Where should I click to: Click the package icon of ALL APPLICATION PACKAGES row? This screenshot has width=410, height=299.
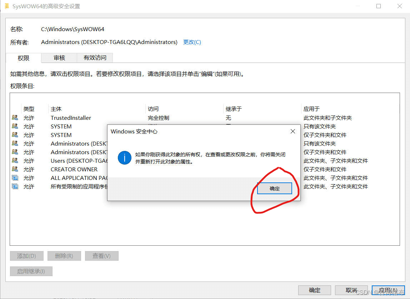pyautogui.click(x=15, y=178)
